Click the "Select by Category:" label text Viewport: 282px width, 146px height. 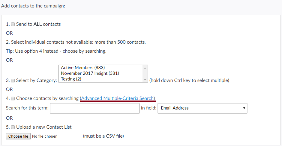(x=37, y=80)
